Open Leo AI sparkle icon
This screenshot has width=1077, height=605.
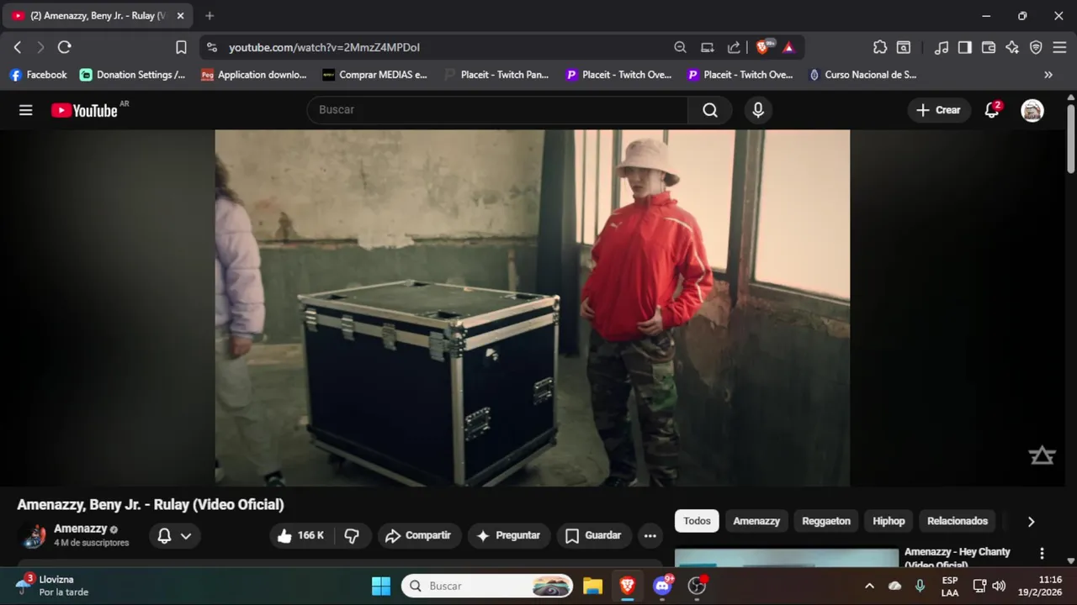click(x=1012, y=47)
